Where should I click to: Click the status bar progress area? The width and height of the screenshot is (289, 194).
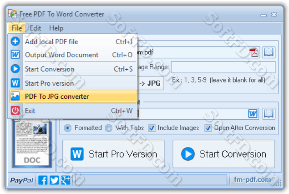(151, 180)
